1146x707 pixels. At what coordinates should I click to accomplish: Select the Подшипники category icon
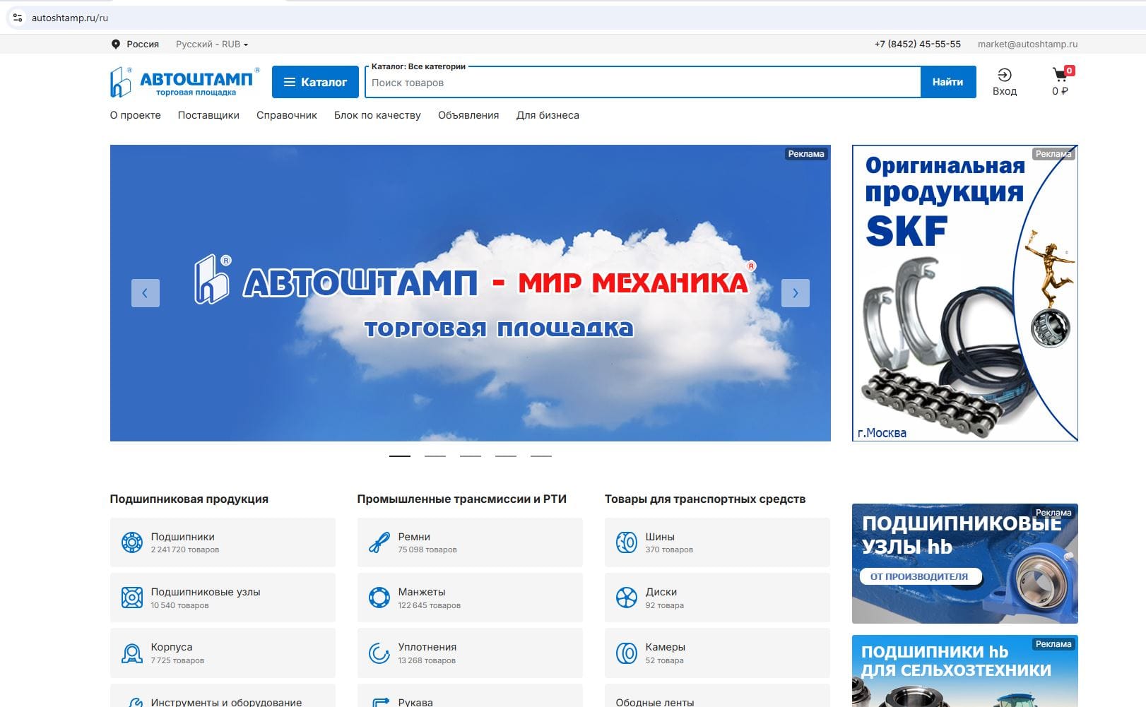coord(131,540)
